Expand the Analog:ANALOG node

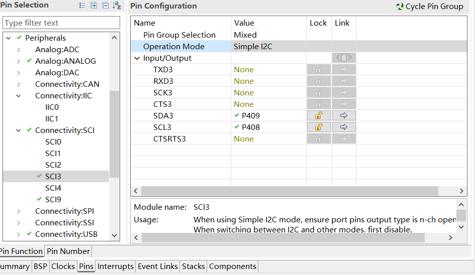(19, 61)
